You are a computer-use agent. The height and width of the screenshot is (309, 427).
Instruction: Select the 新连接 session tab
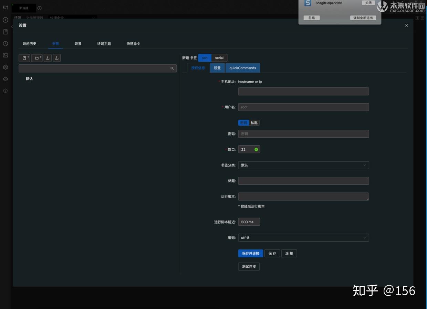(x=24, y=8)
